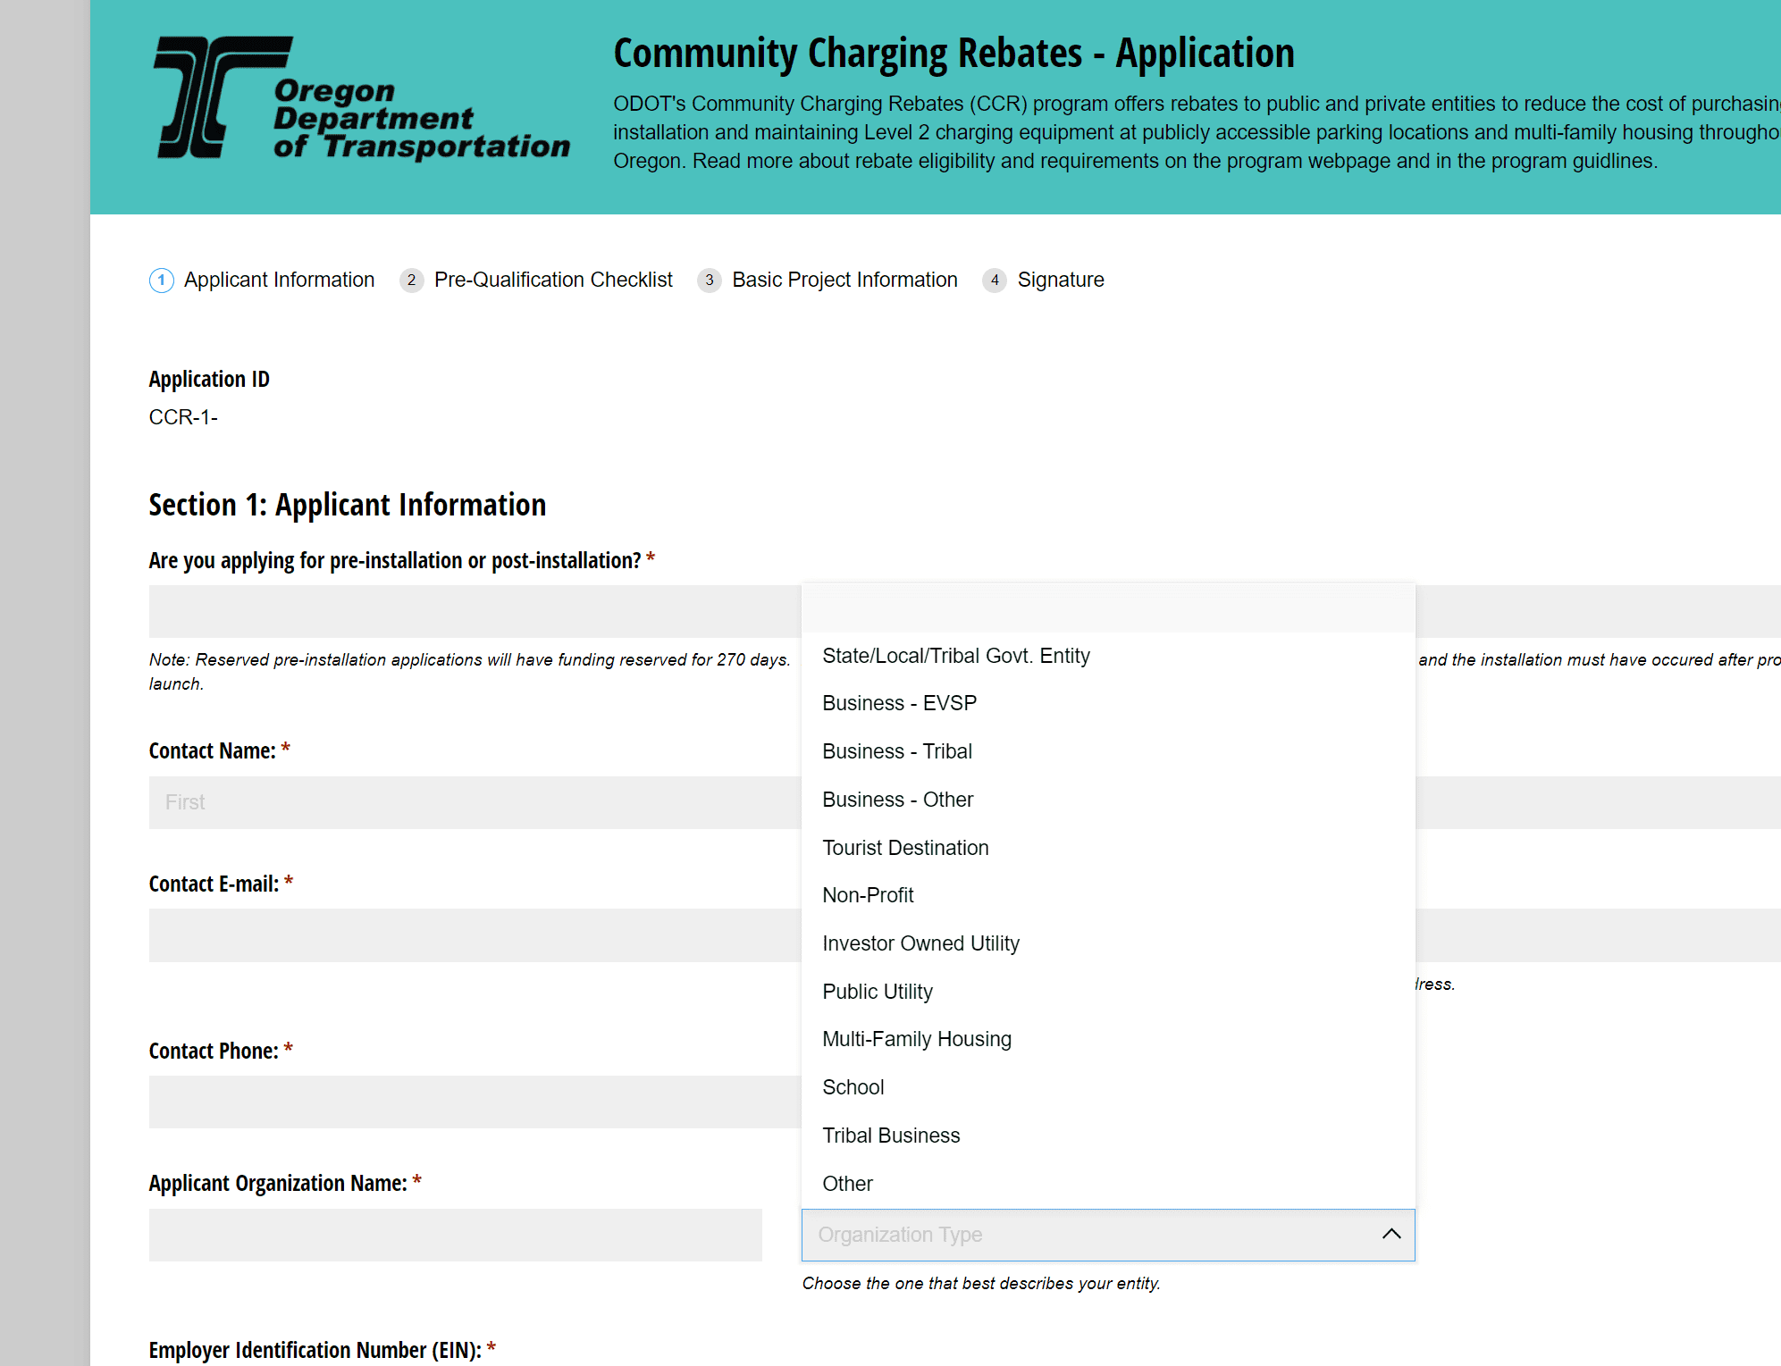Click the Section 1: Applicant Information heading

(x=348, y=505)
